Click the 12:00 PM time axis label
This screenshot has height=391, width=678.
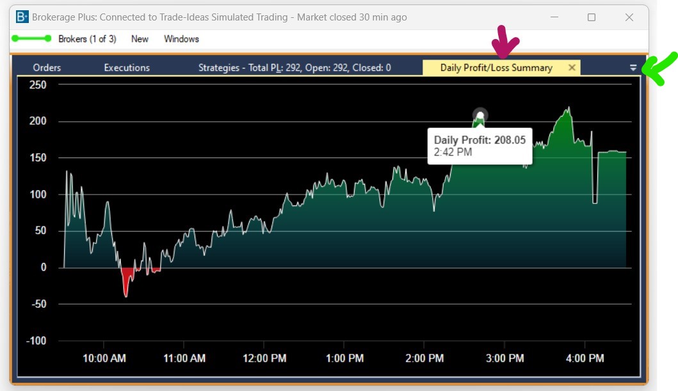click(264, 358)
